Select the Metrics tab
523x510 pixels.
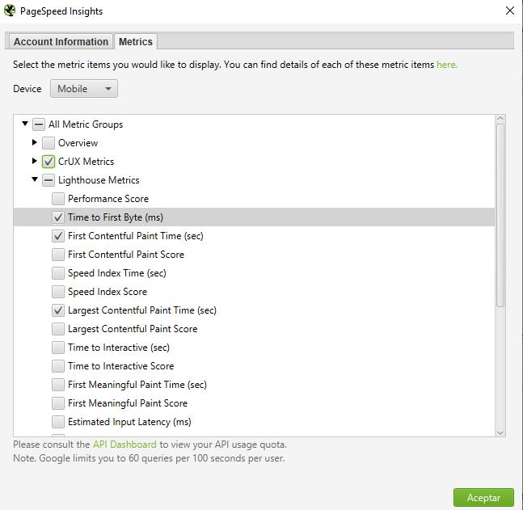[x=136, y=42]
